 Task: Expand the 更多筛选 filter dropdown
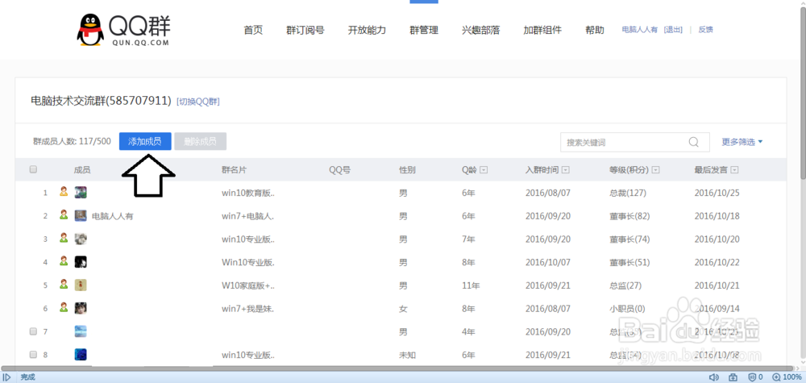742,142
